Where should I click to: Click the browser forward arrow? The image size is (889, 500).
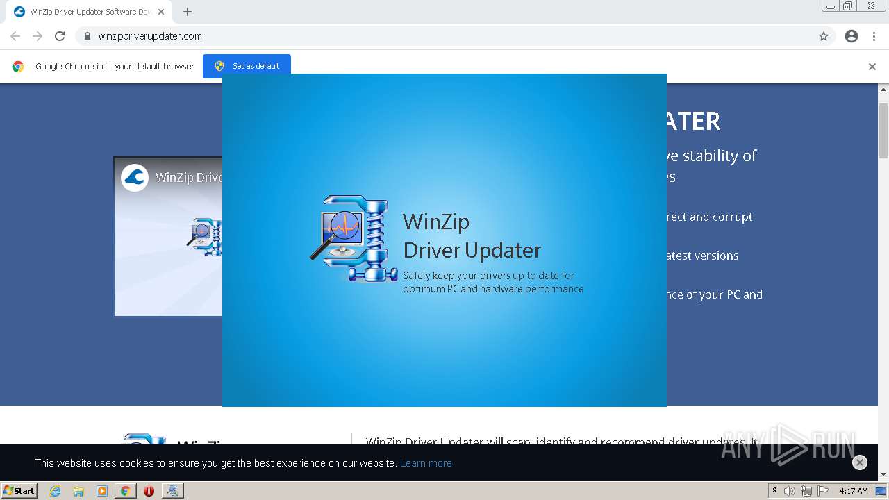38,36
